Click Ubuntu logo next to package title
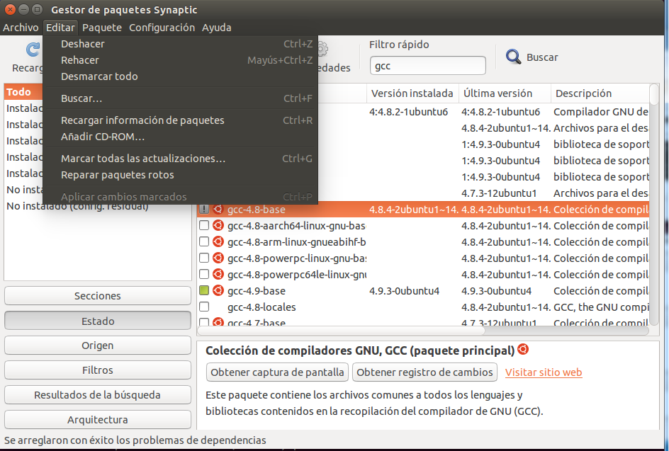 [523, 350]
